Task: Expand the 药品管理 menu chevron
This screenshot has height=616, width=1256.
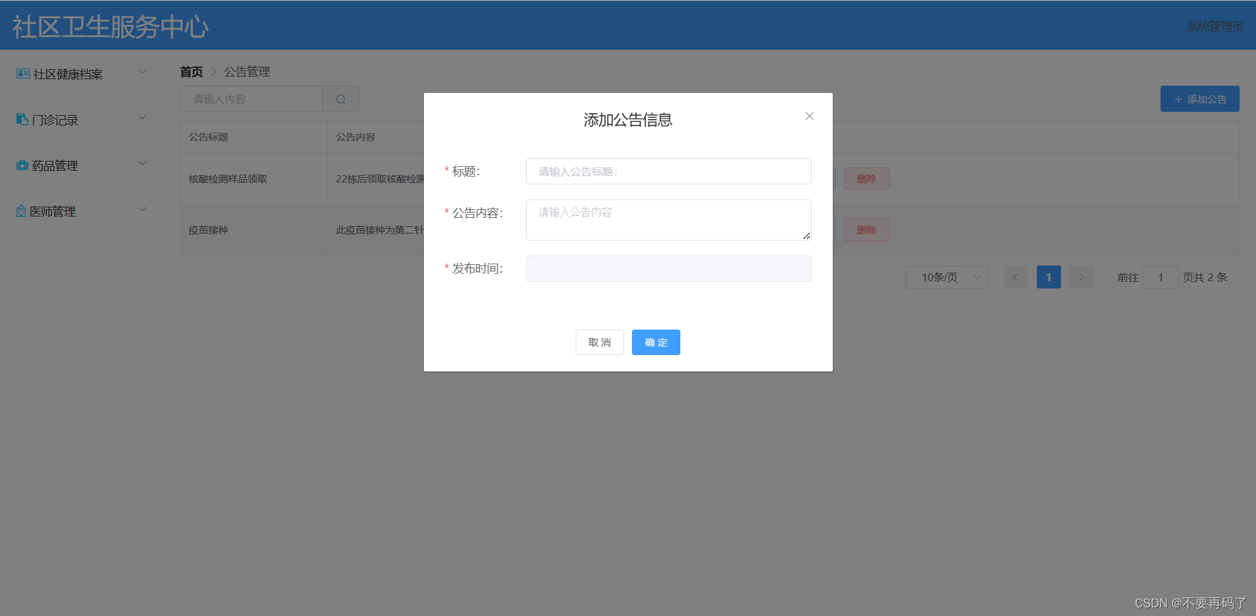Action: (x=142, y=163)
